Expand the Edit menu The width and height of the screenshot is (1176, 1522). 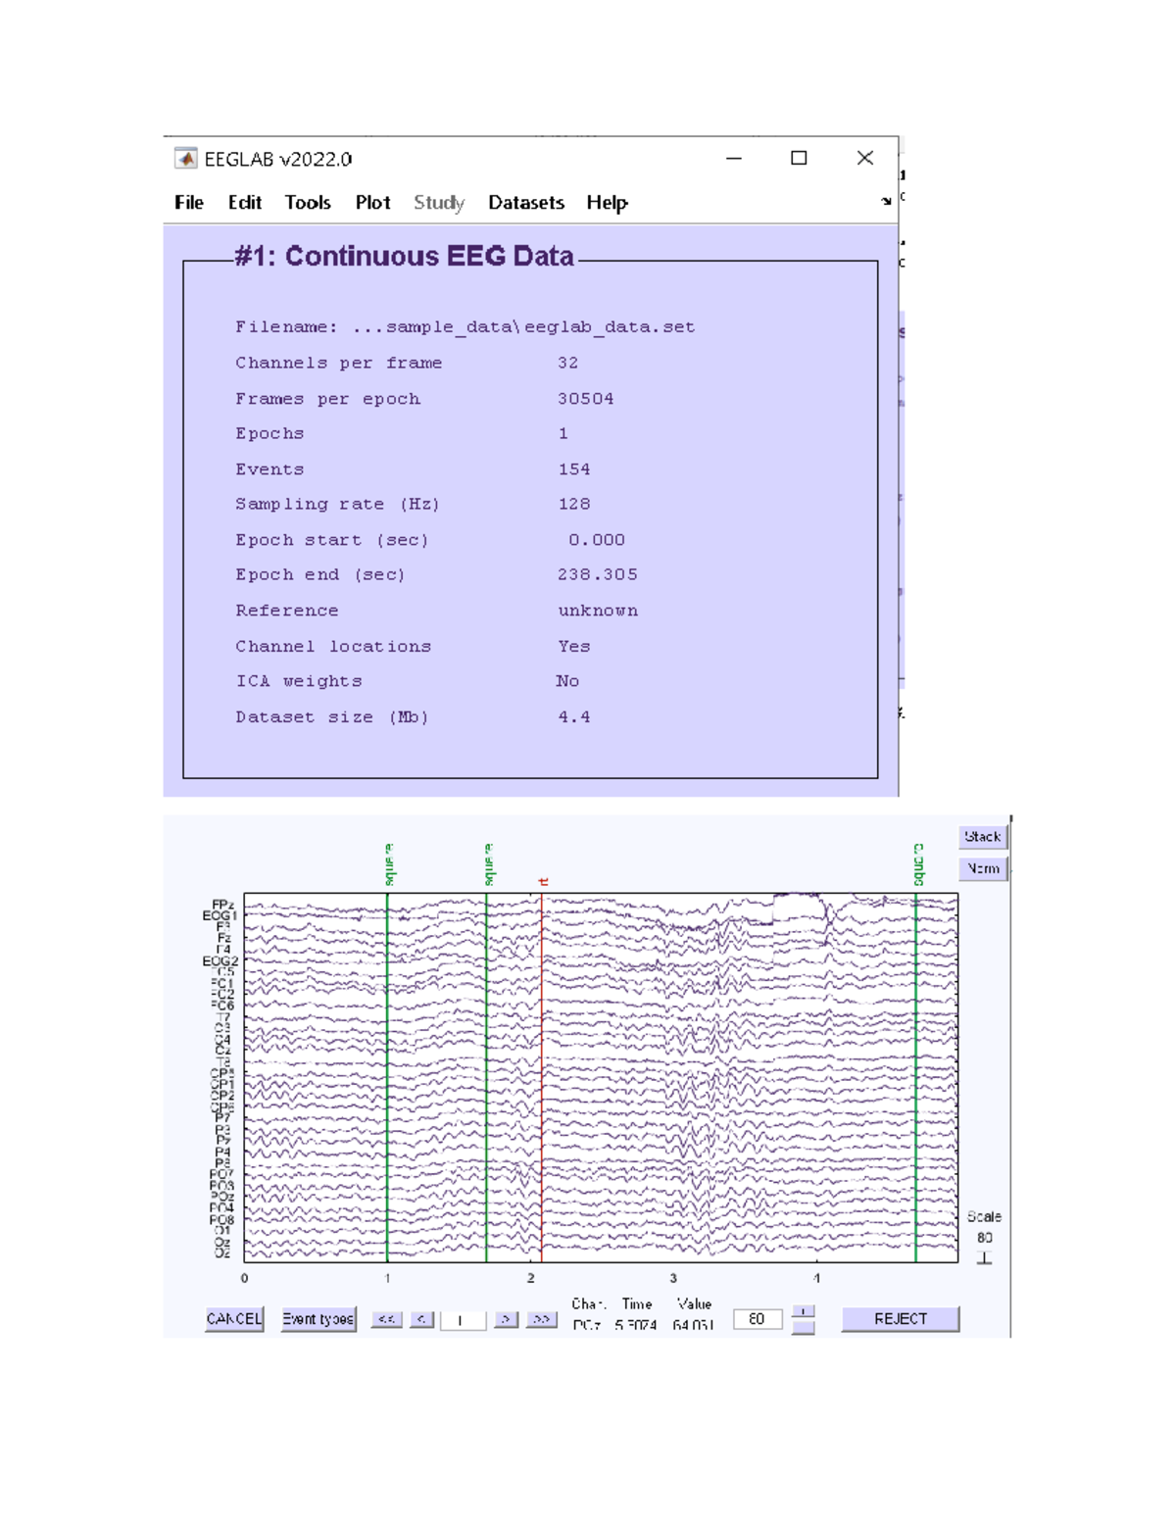tap(245, 203)
